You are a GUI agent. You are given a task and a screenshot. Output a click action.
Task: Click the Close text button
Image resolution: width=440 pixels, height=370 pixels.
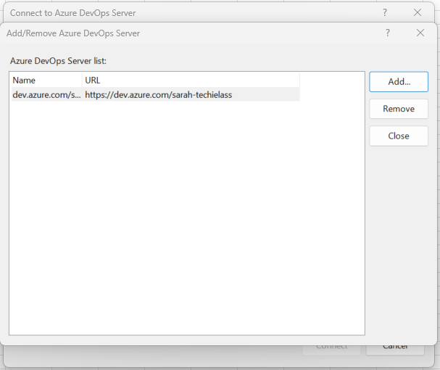tap(398, 136)
